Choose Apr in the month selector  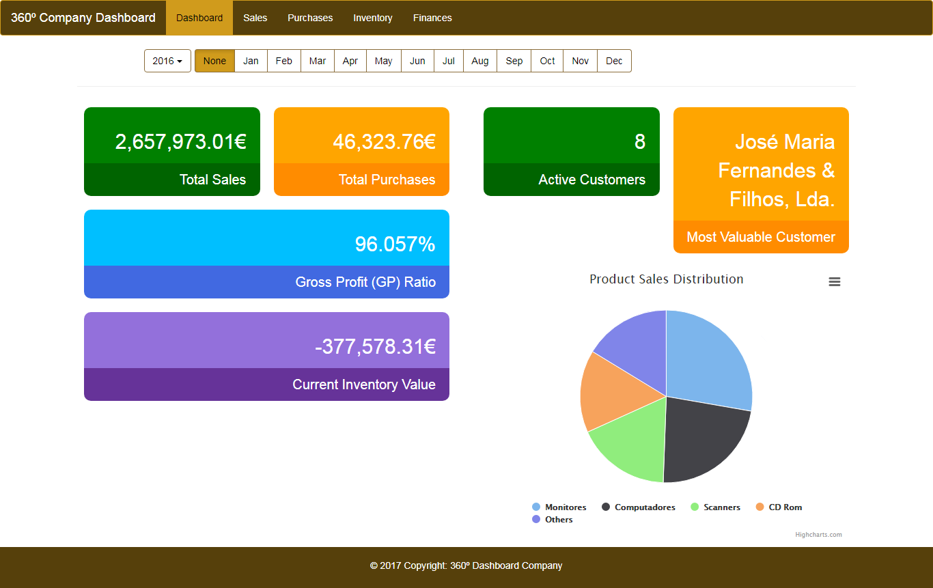point(350,61)
